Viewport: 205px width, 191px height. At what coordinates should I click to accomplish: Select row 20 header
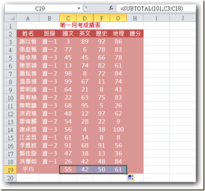click(x=11, y=178)
